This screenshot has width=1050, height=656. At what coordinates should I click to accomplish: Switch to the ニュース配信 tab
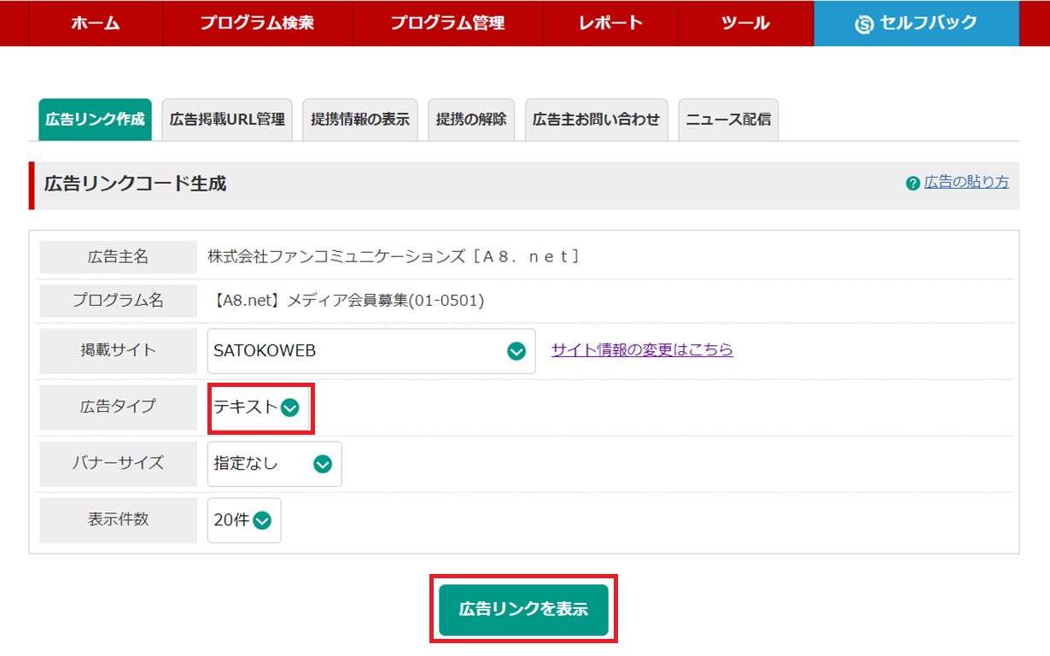coord(727,120)
